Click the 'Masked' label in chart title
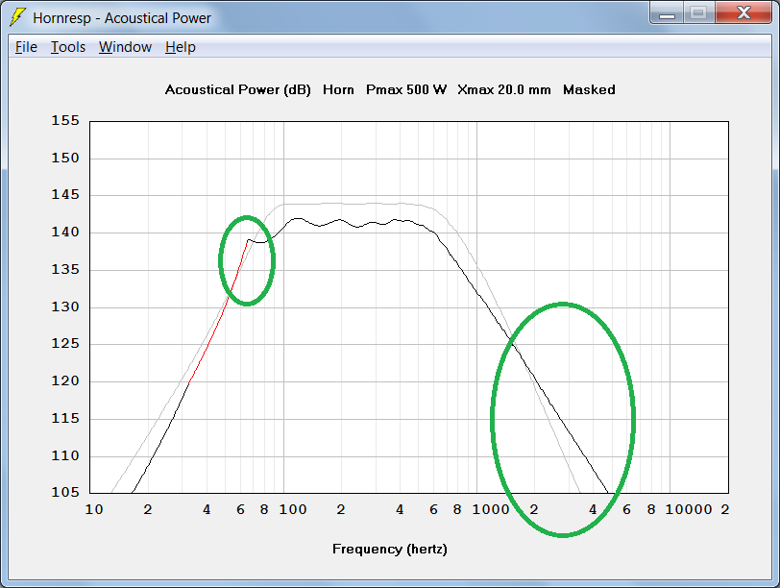Viewport: 780px width, 588px height. pyautogui.click(x=589, y=90)
